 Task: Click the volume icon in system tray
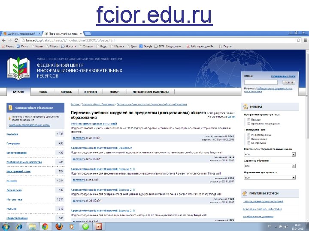tap(286, 226)
